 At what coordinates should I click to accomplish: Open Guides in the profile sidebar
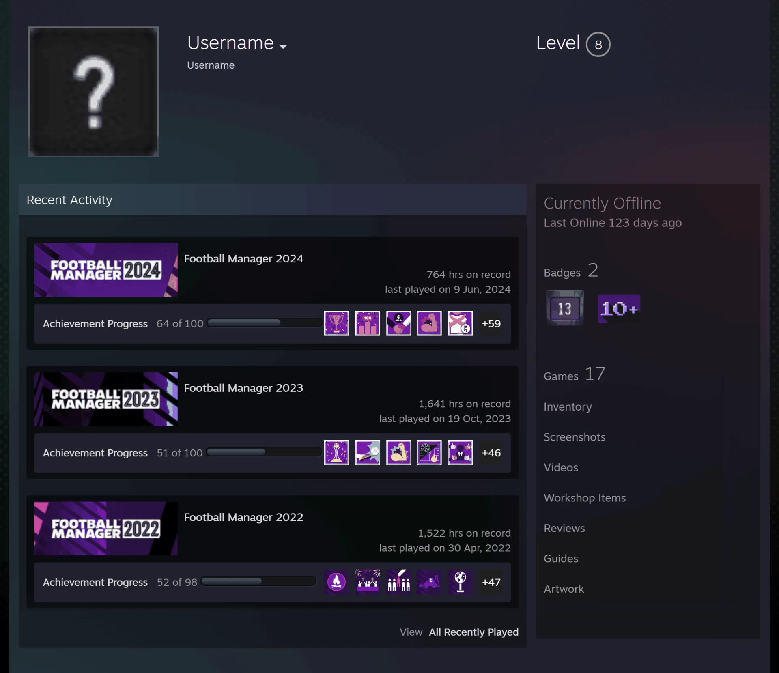tap(561, 559)
